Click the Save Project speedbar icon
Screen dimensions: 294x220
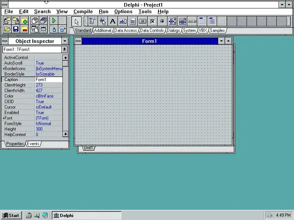[16, 21]
